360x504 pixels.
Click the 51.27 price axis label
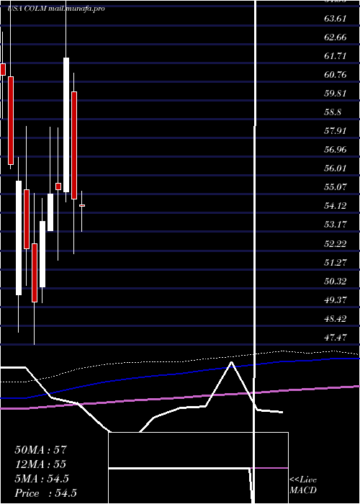pos(336,263)
